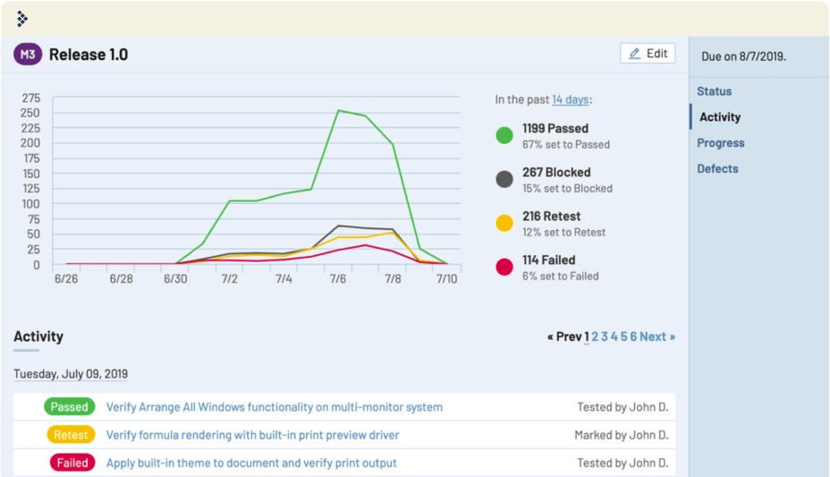Click the yellow Retest status badge
Image resolution: width=830 pixels, height=477 pixels.
pyautogui.click(x=71, y=435)
